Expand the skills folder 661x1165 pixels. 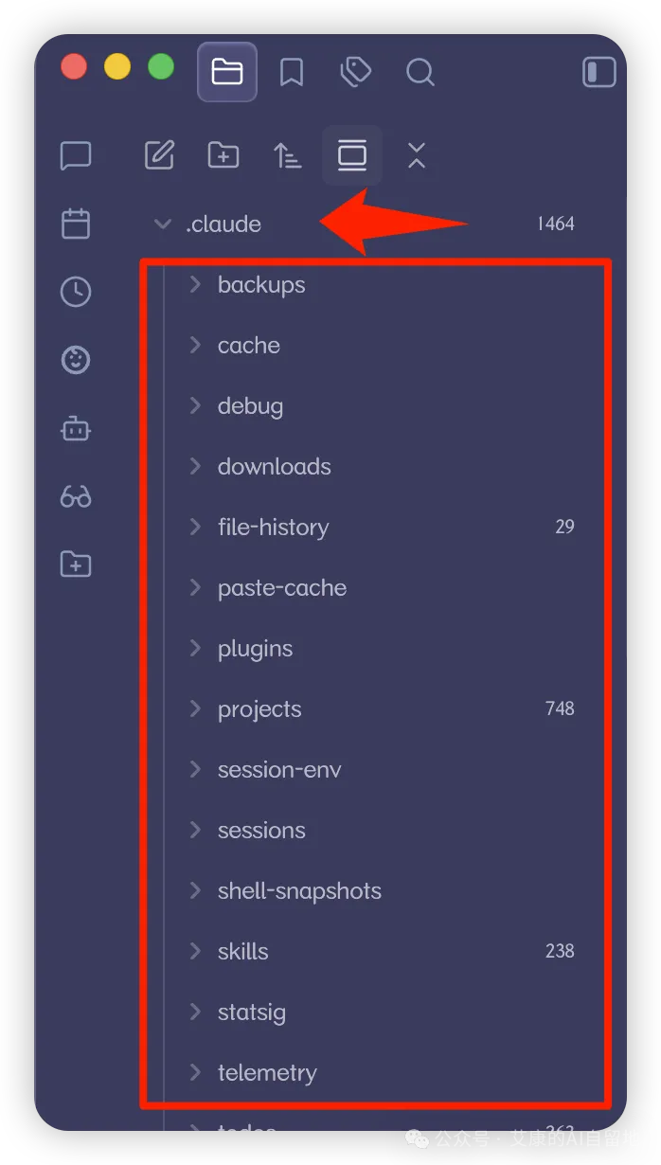click(x=195, y=951)
